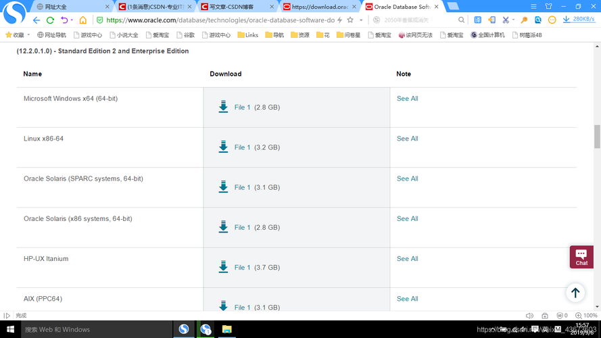Click the download icon for Microsoft Windows x64
The width and height of the screenshot is (601, 338).
coord(223,107)
